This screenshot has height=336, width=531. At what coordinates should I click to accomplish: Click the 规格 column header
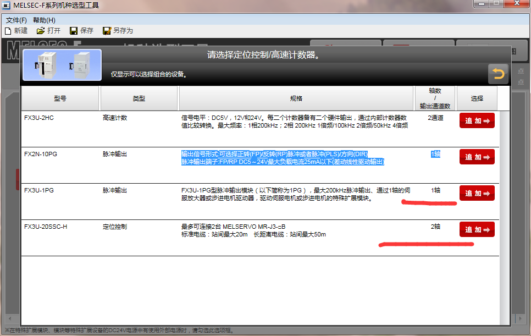(x=296, y=98)
